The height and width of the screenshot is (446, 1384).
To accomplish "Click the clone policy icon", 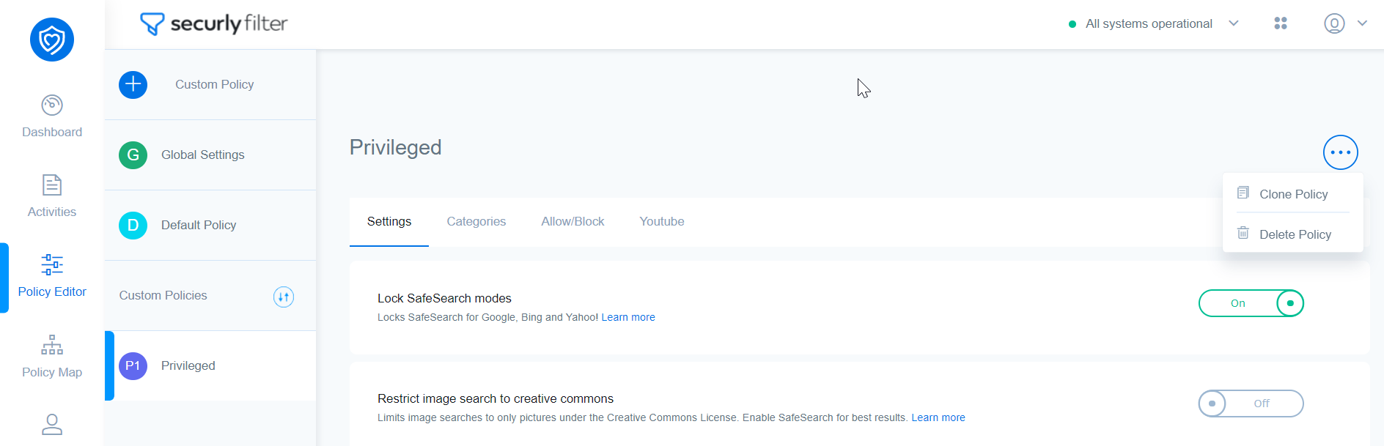I will 1243,193.
